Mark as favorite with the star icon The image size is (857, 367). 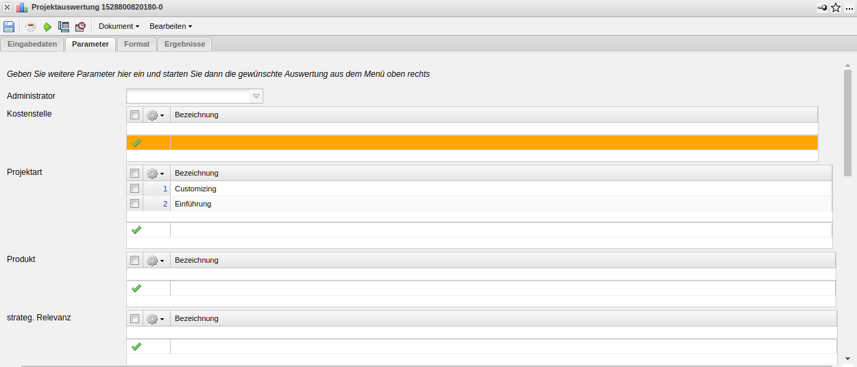[x=836, y=8]
